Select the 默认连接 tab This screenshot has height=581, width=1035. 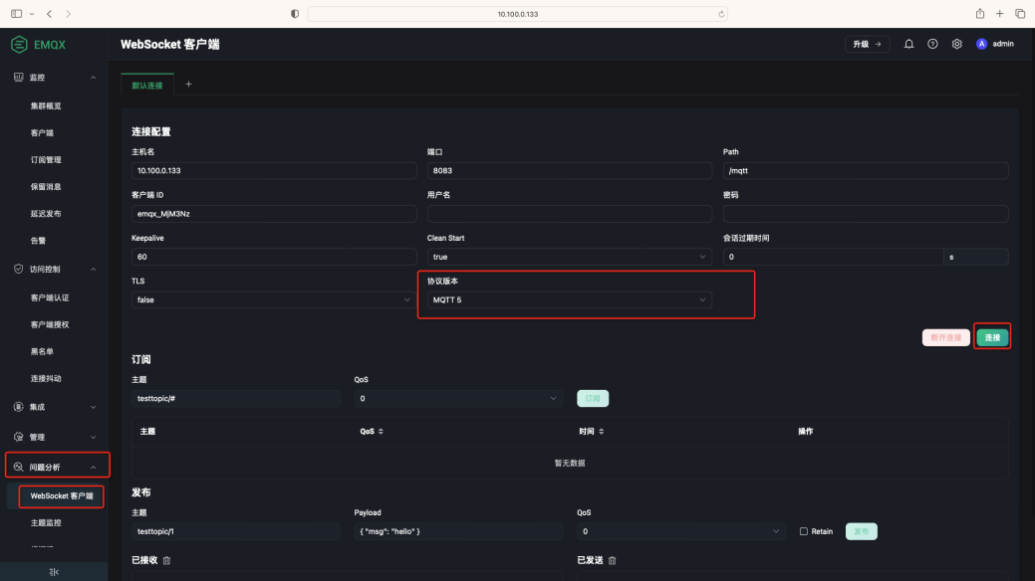click(147, 86)
